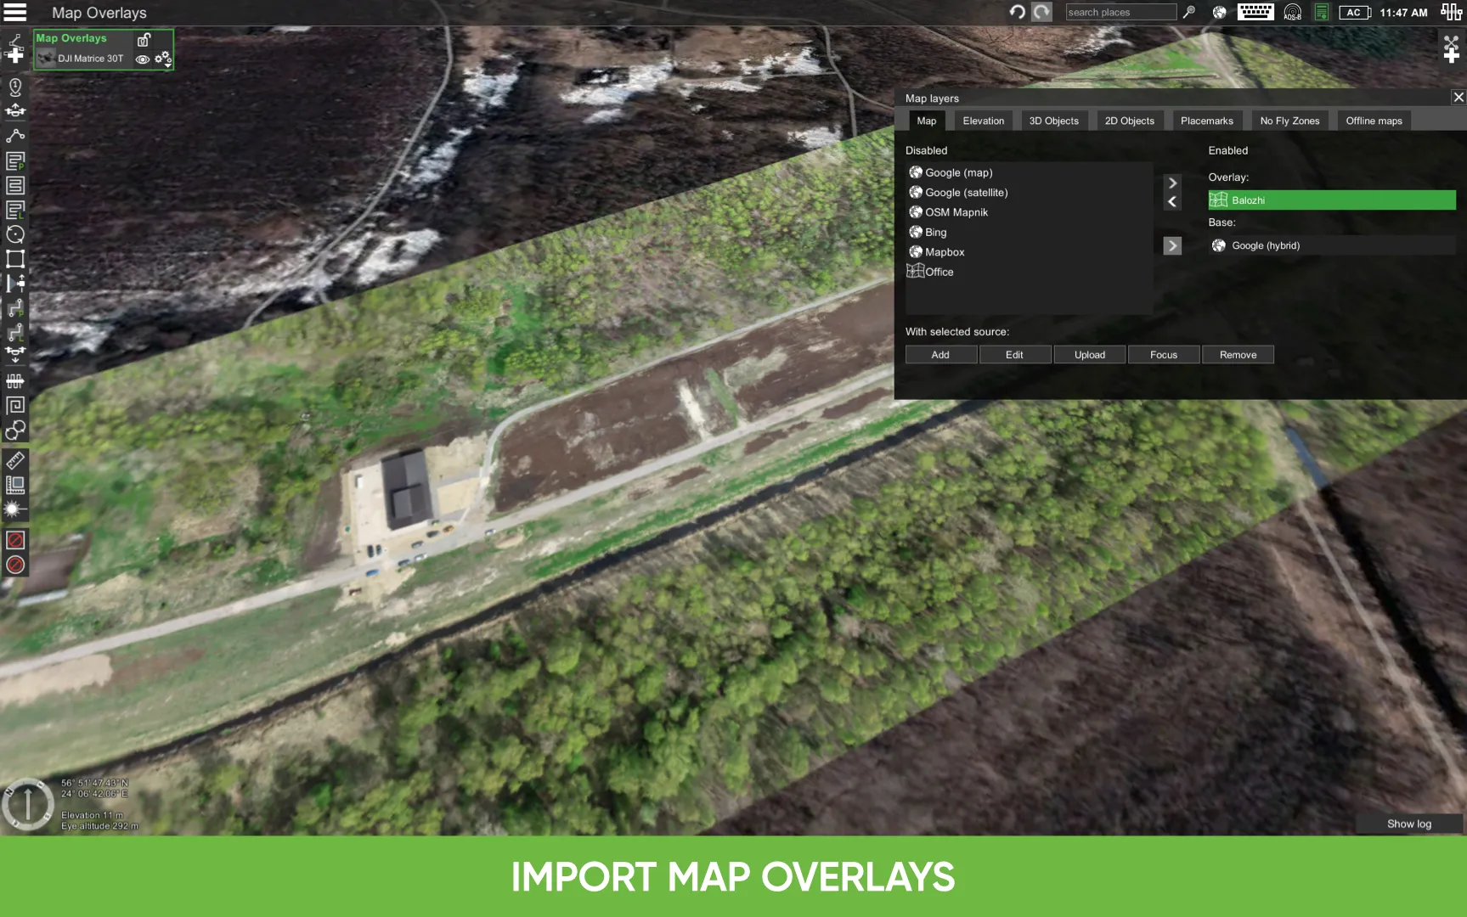Screen dimensions: 1467x917
Task: Set selected source as base layer
Action: point(1172,246)
